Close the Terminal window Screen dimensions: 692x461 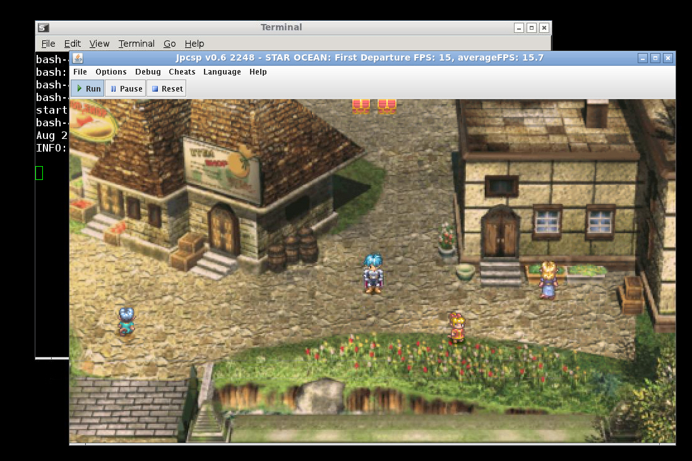coord(544,28)
